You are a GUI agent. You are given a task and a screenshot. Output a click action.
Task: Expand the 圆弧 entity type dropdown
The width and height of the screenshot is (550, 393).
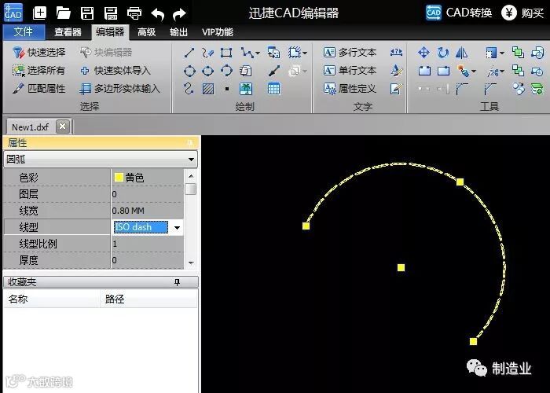coord(191,160)
